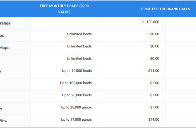Click the $7.00 price beside 28,000 loads
The height and width of the screenshot is (128, 196).
pyautogui.click(x=155, y=95)
